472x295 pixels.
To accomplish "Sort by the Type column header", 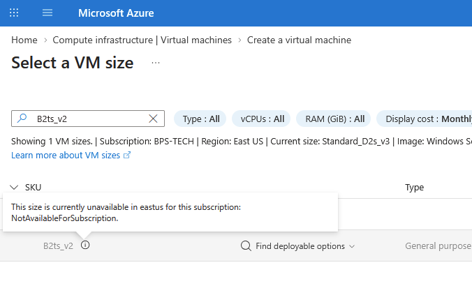I will [414, 188].
